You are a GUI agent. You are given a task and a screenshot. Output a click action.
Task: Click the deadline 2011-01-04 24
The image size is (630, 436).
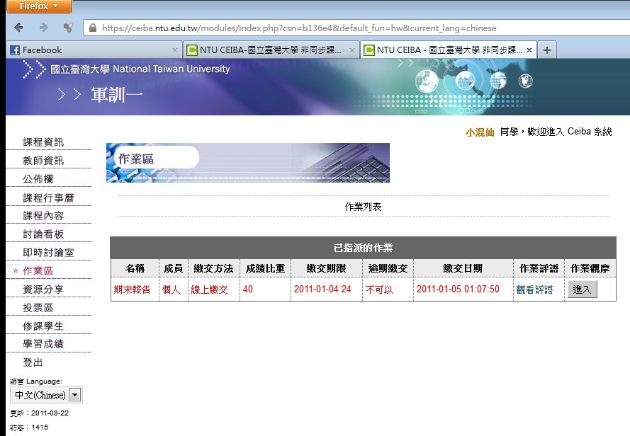pyautogui.click(x=322, y=289)
